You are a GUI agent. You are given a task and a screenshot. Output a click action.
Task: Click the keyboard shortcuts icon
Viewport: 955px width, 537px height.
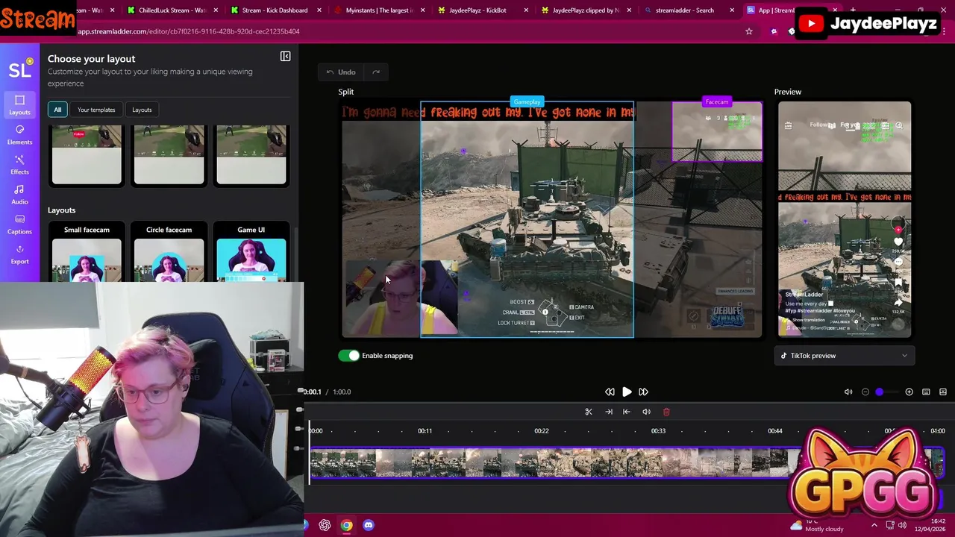926,392
